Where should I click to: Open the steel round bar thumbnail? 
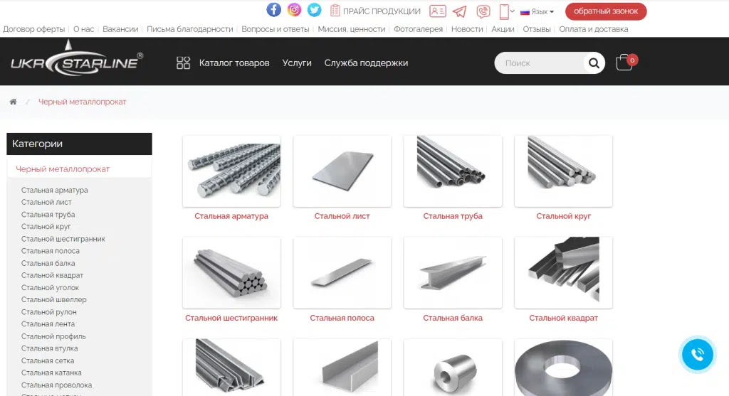(x=564, y=171)
